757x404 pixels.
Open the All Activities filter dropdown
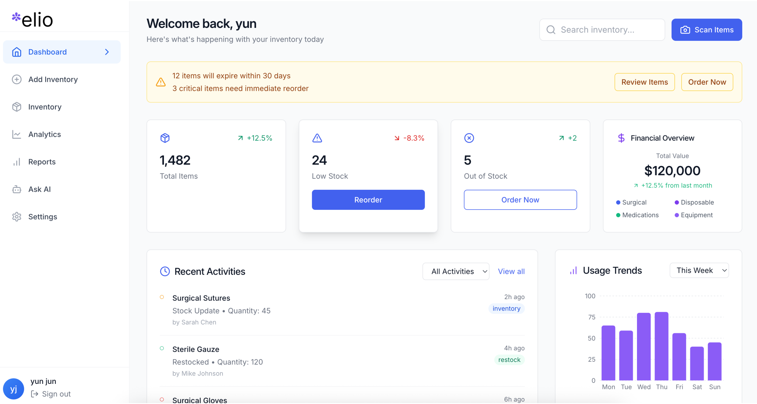(x=456, y=272)
